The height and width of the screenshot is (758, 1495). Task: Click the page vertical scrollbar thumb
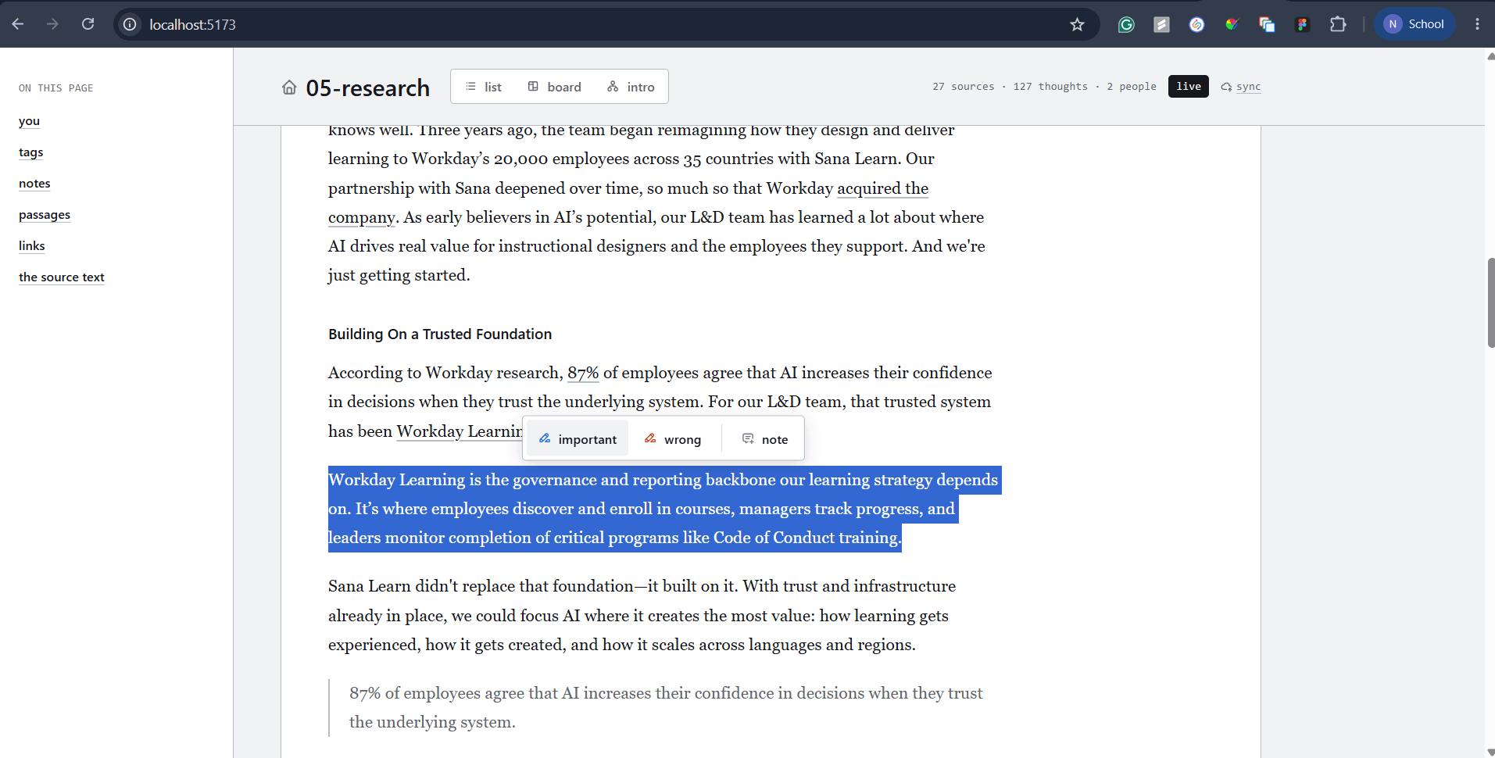pyautogui.click(x=1490, y=302)
